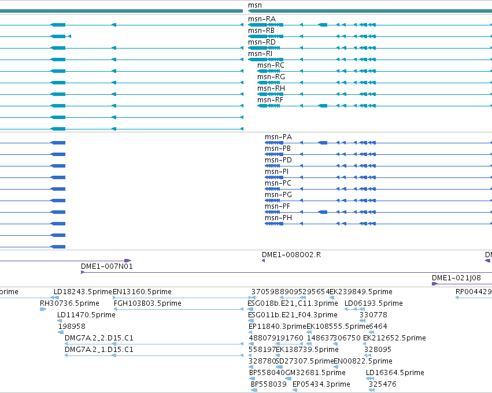Select alignment DMG7A.2_1.D15.C1

click(x=99, y=350)
